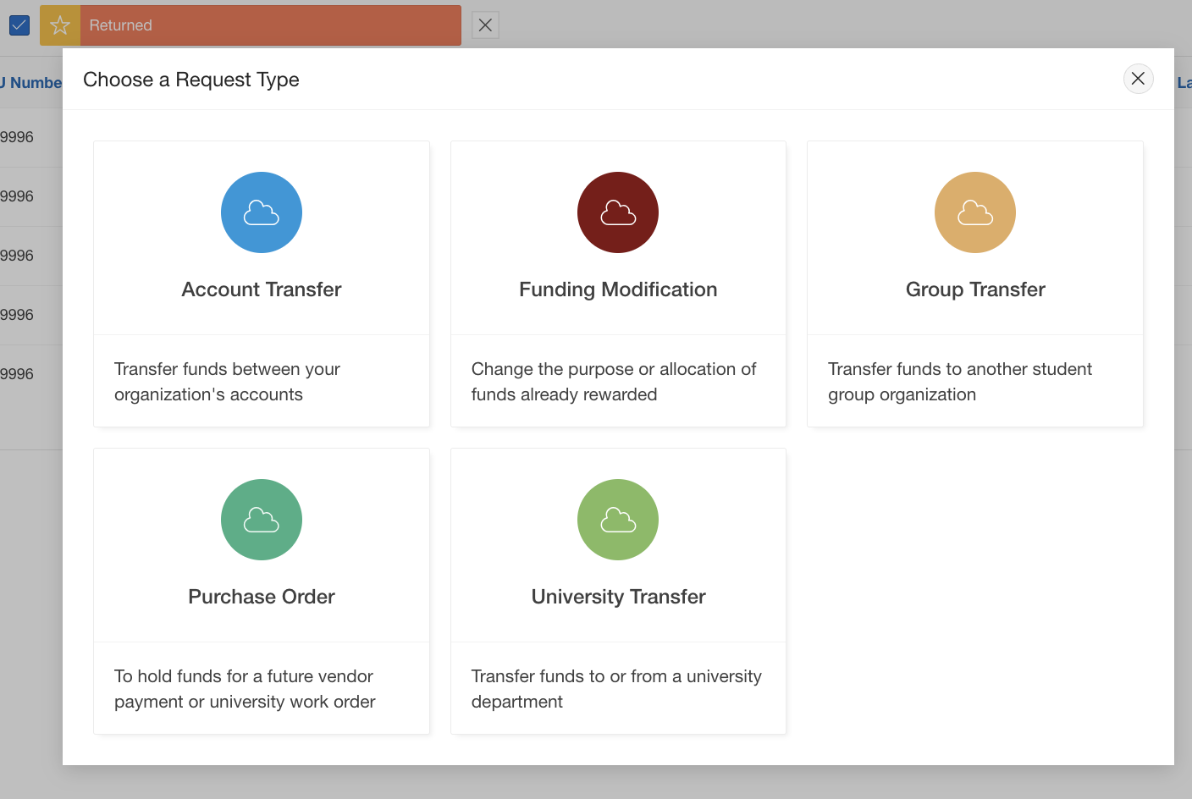Click 'Transfer funds between your organization's accounts' text
Image resolution: width=1192 pixels, height=799 pixels.
coord(227,382)
